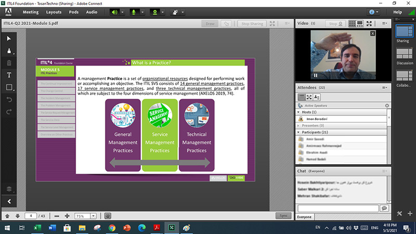Toggle the share pod fullscreen icon
Image resolution: width=416 pixels, height=234 pixels.
(272, 23)
